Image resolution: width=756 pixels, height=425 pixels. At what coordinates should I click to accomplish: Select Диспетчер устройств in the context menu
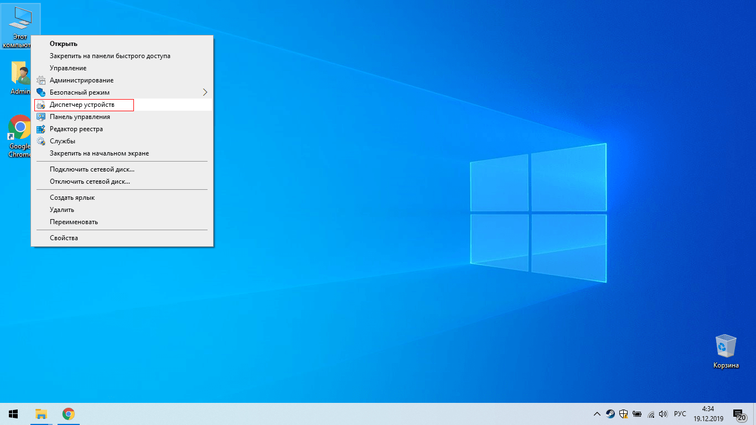(82, 105)
